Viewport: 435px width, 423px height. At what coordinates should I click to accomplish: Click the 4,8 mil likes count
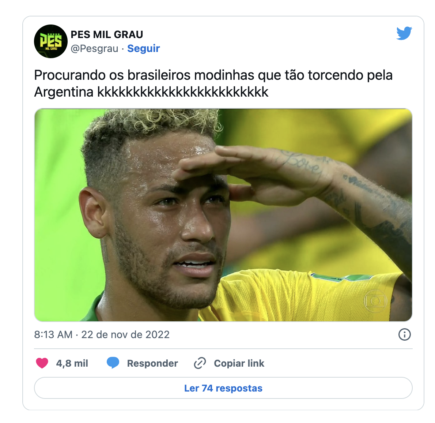pos(72,363)
